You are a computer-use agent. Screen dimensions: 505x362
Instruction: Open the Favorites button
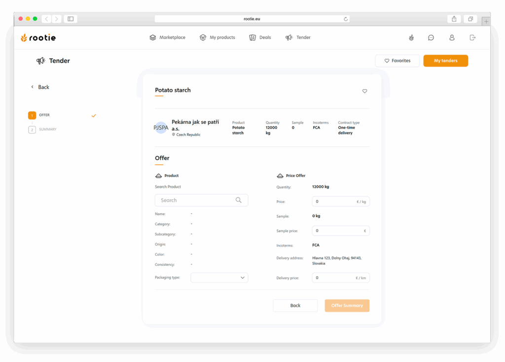pyautogui.click(x=397, y=61)
